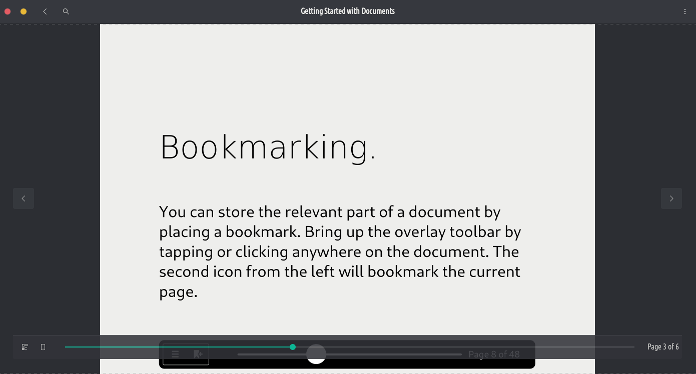Click the hamburger list icon in the page illustration
696x374 pixels.
point(175,354)
